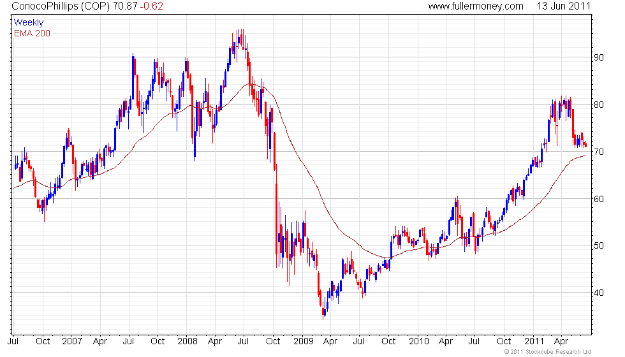The width and height of the screenshot is (625, 357).
Task: Click the 2008 year label on time axis
Action: coord(187,342)
